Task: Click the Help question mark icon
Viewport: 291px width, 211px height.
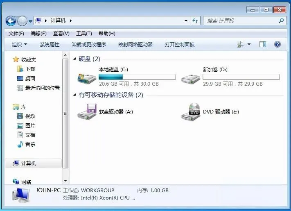Action: click(x=277, y=44)
